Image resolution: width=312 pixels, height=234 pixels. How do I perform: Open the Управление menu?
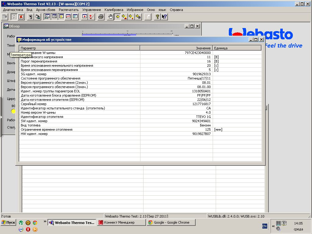click(x=91, y=10)
